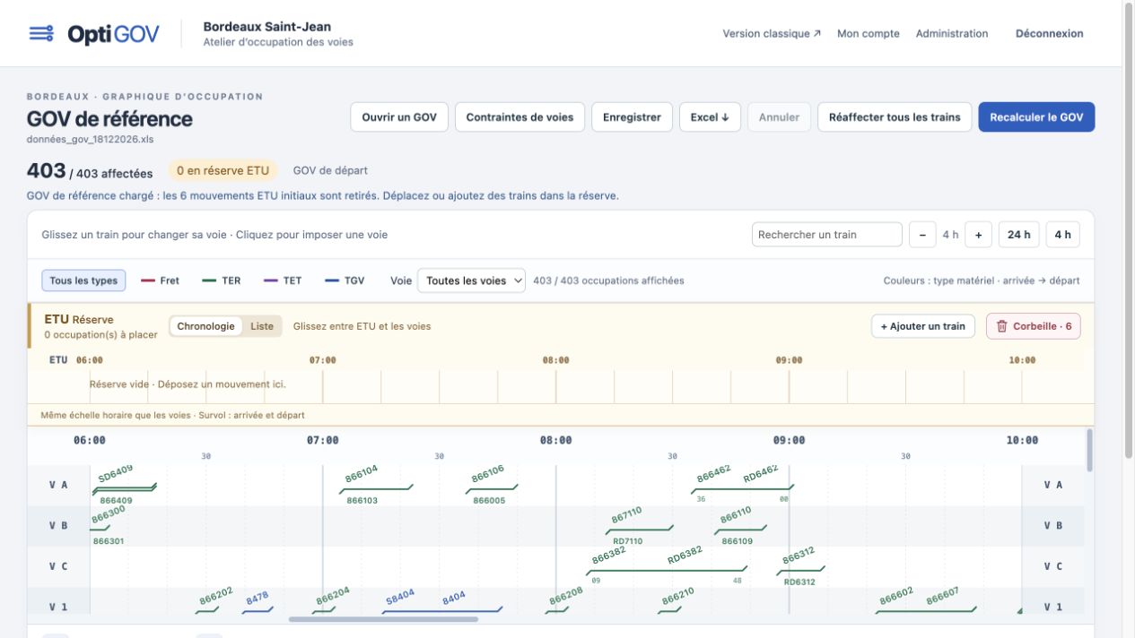Go to Mon compte

869,34
